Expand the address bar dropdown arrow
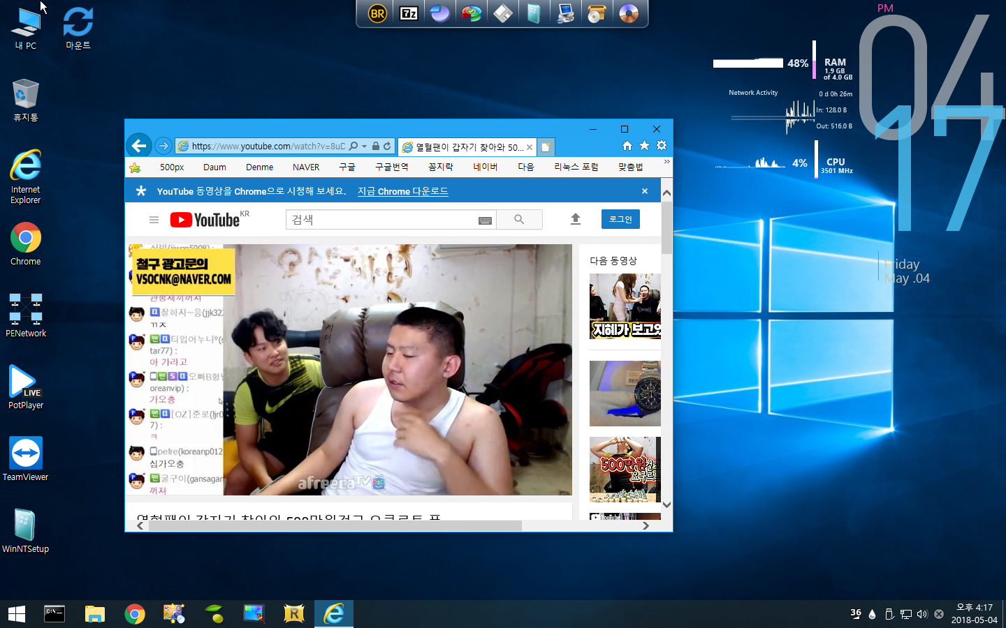The image size is (1006, 628). click(364, 146)
